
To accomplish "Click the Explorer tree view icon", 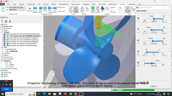I will tap(2, 21).
